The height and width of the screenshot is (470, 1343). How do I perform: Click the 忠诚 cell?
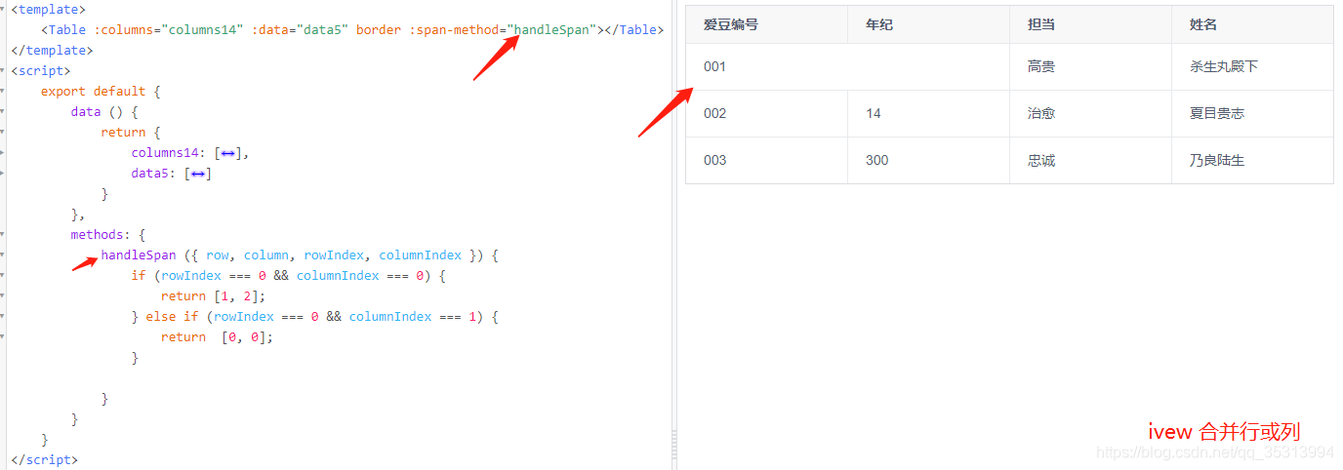click(x=1090, y=160)
